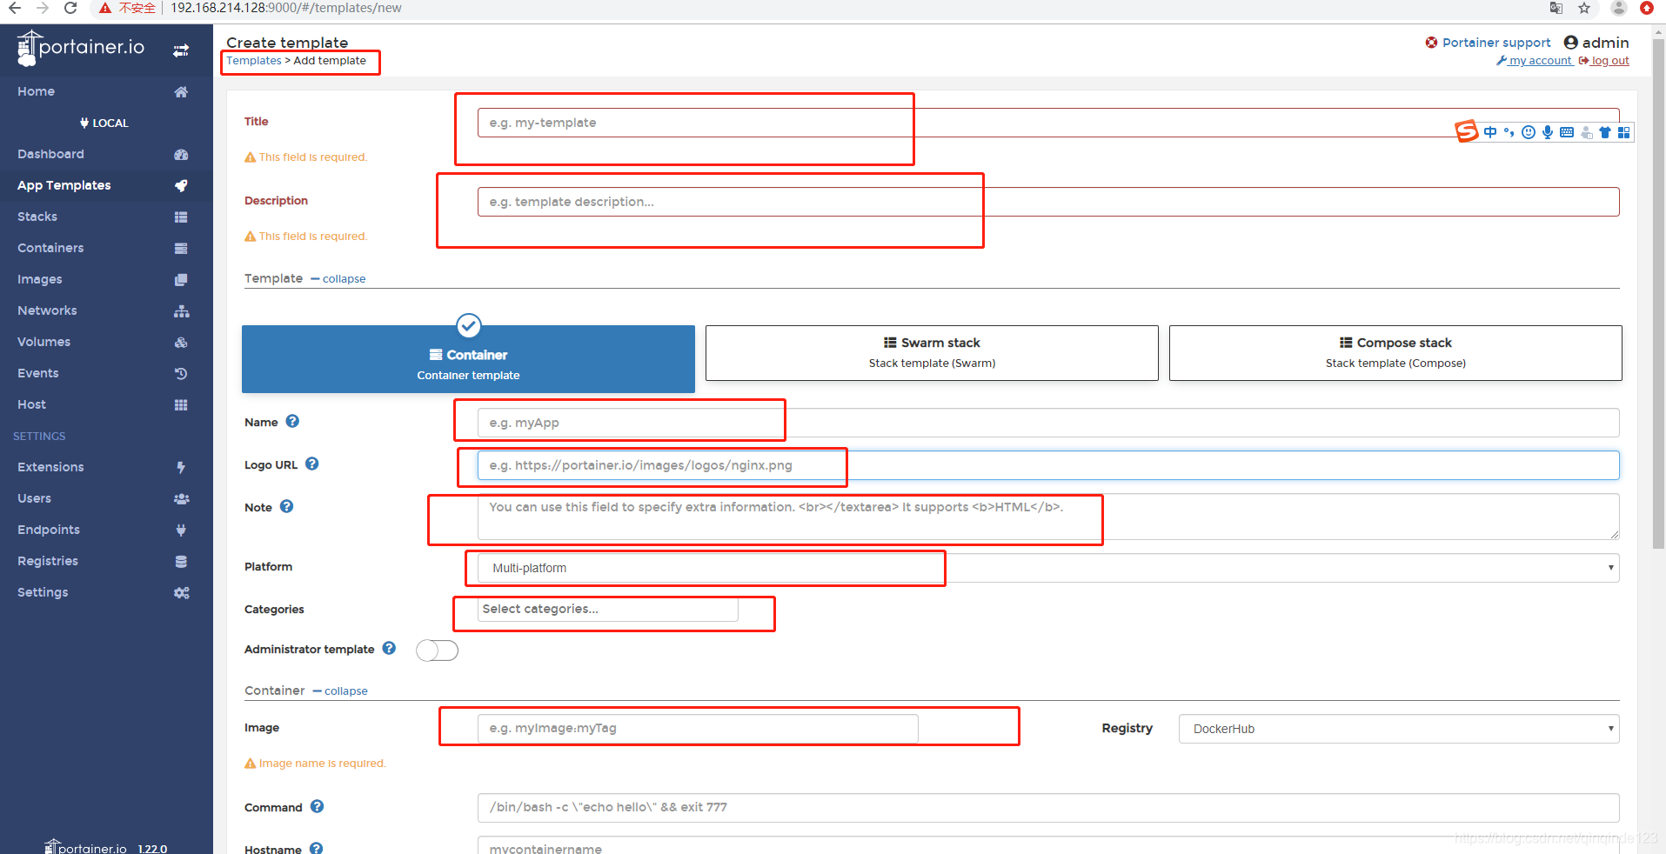
Task: Click the Events history icon
Action: pos(181,374)
